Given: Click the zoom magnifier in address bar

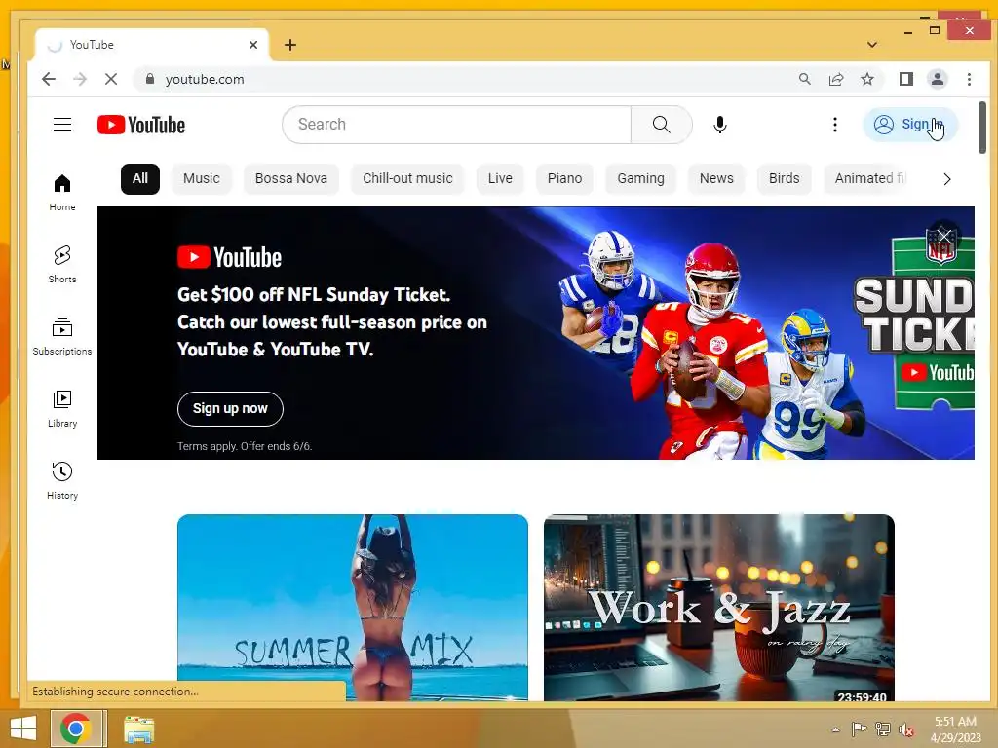Looking at the screenshot, I should pyautogui.click(x=805, y=79).
